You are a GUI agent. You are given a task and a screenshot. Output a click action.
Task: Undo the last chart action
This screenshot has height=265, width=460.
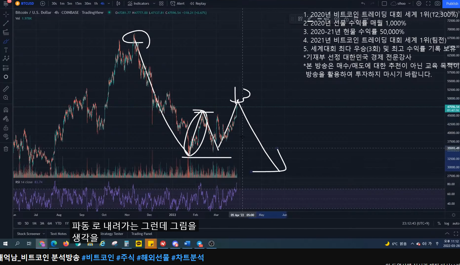pyautogui.click(x=363, y=4)
